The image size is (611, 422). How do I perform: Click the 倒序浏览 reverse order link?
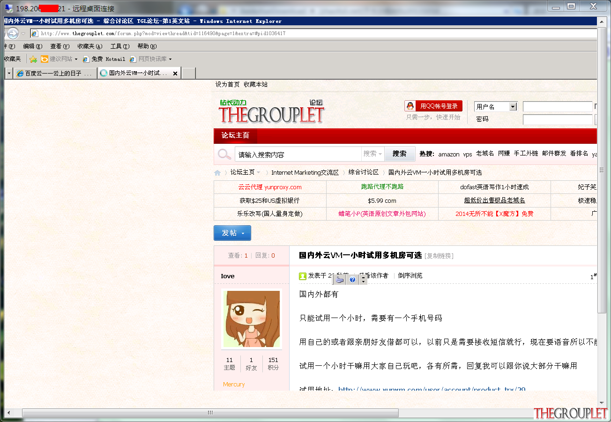point(410,276)
